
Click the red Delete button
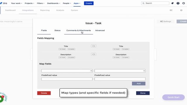[44, 93]
